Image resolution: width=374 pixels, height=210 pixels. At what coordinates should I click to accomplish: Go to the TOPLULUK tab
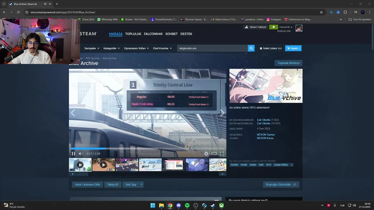click(133, 34)
